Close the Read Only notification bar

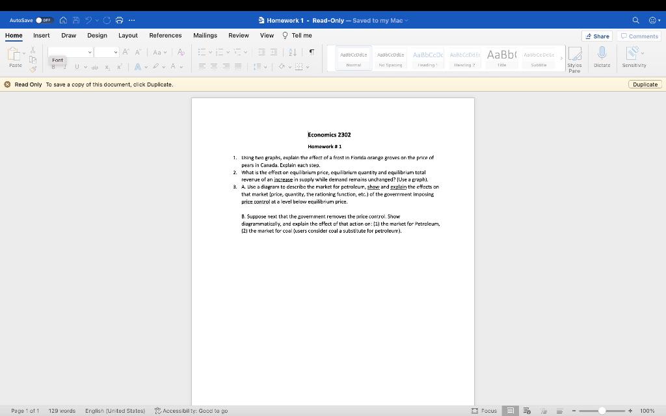tap(7, 84)
